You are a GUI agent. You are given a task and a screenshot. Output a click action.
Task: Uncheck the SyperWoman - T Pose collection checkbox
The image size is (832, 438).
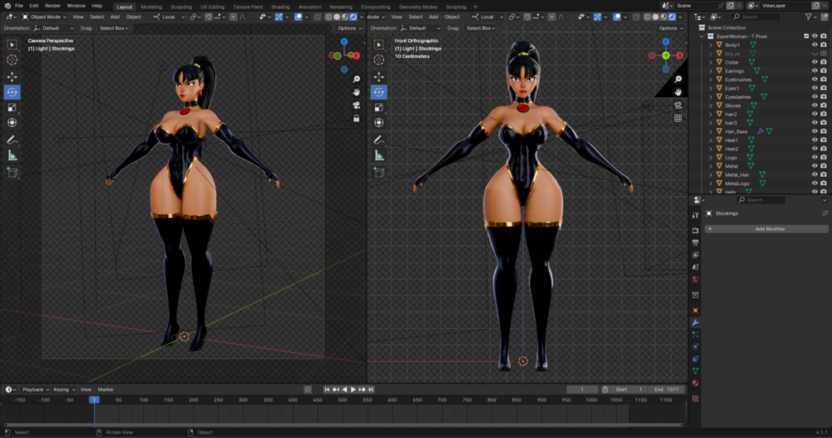[806, 36]
